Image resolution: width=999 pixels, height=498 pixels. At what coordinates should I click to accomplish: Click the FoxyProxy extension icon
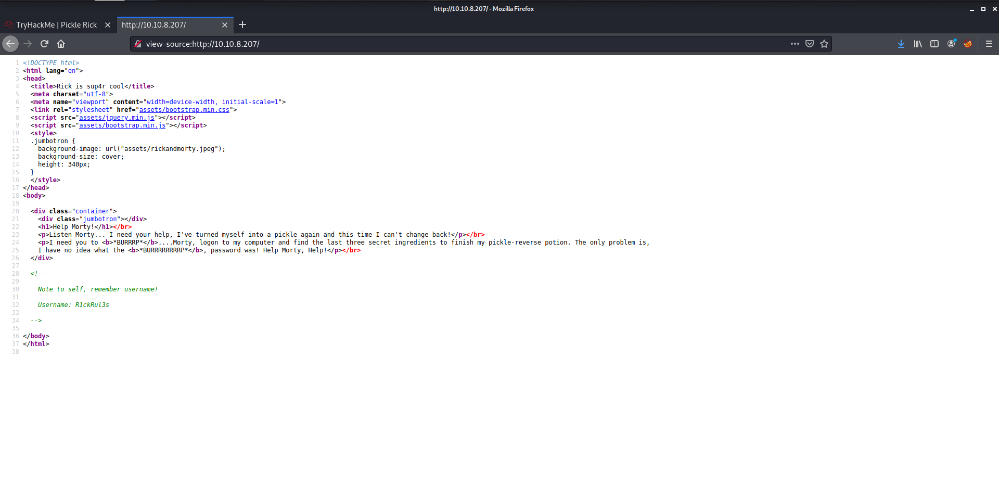(x=968, y=44)
